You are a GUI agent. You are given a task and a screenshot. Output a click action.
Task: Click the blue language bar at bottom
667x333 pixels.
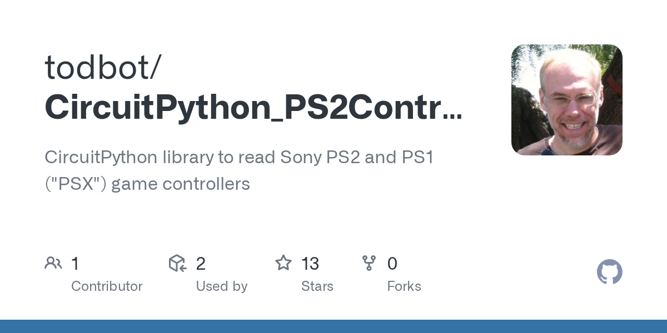[333, 326]
